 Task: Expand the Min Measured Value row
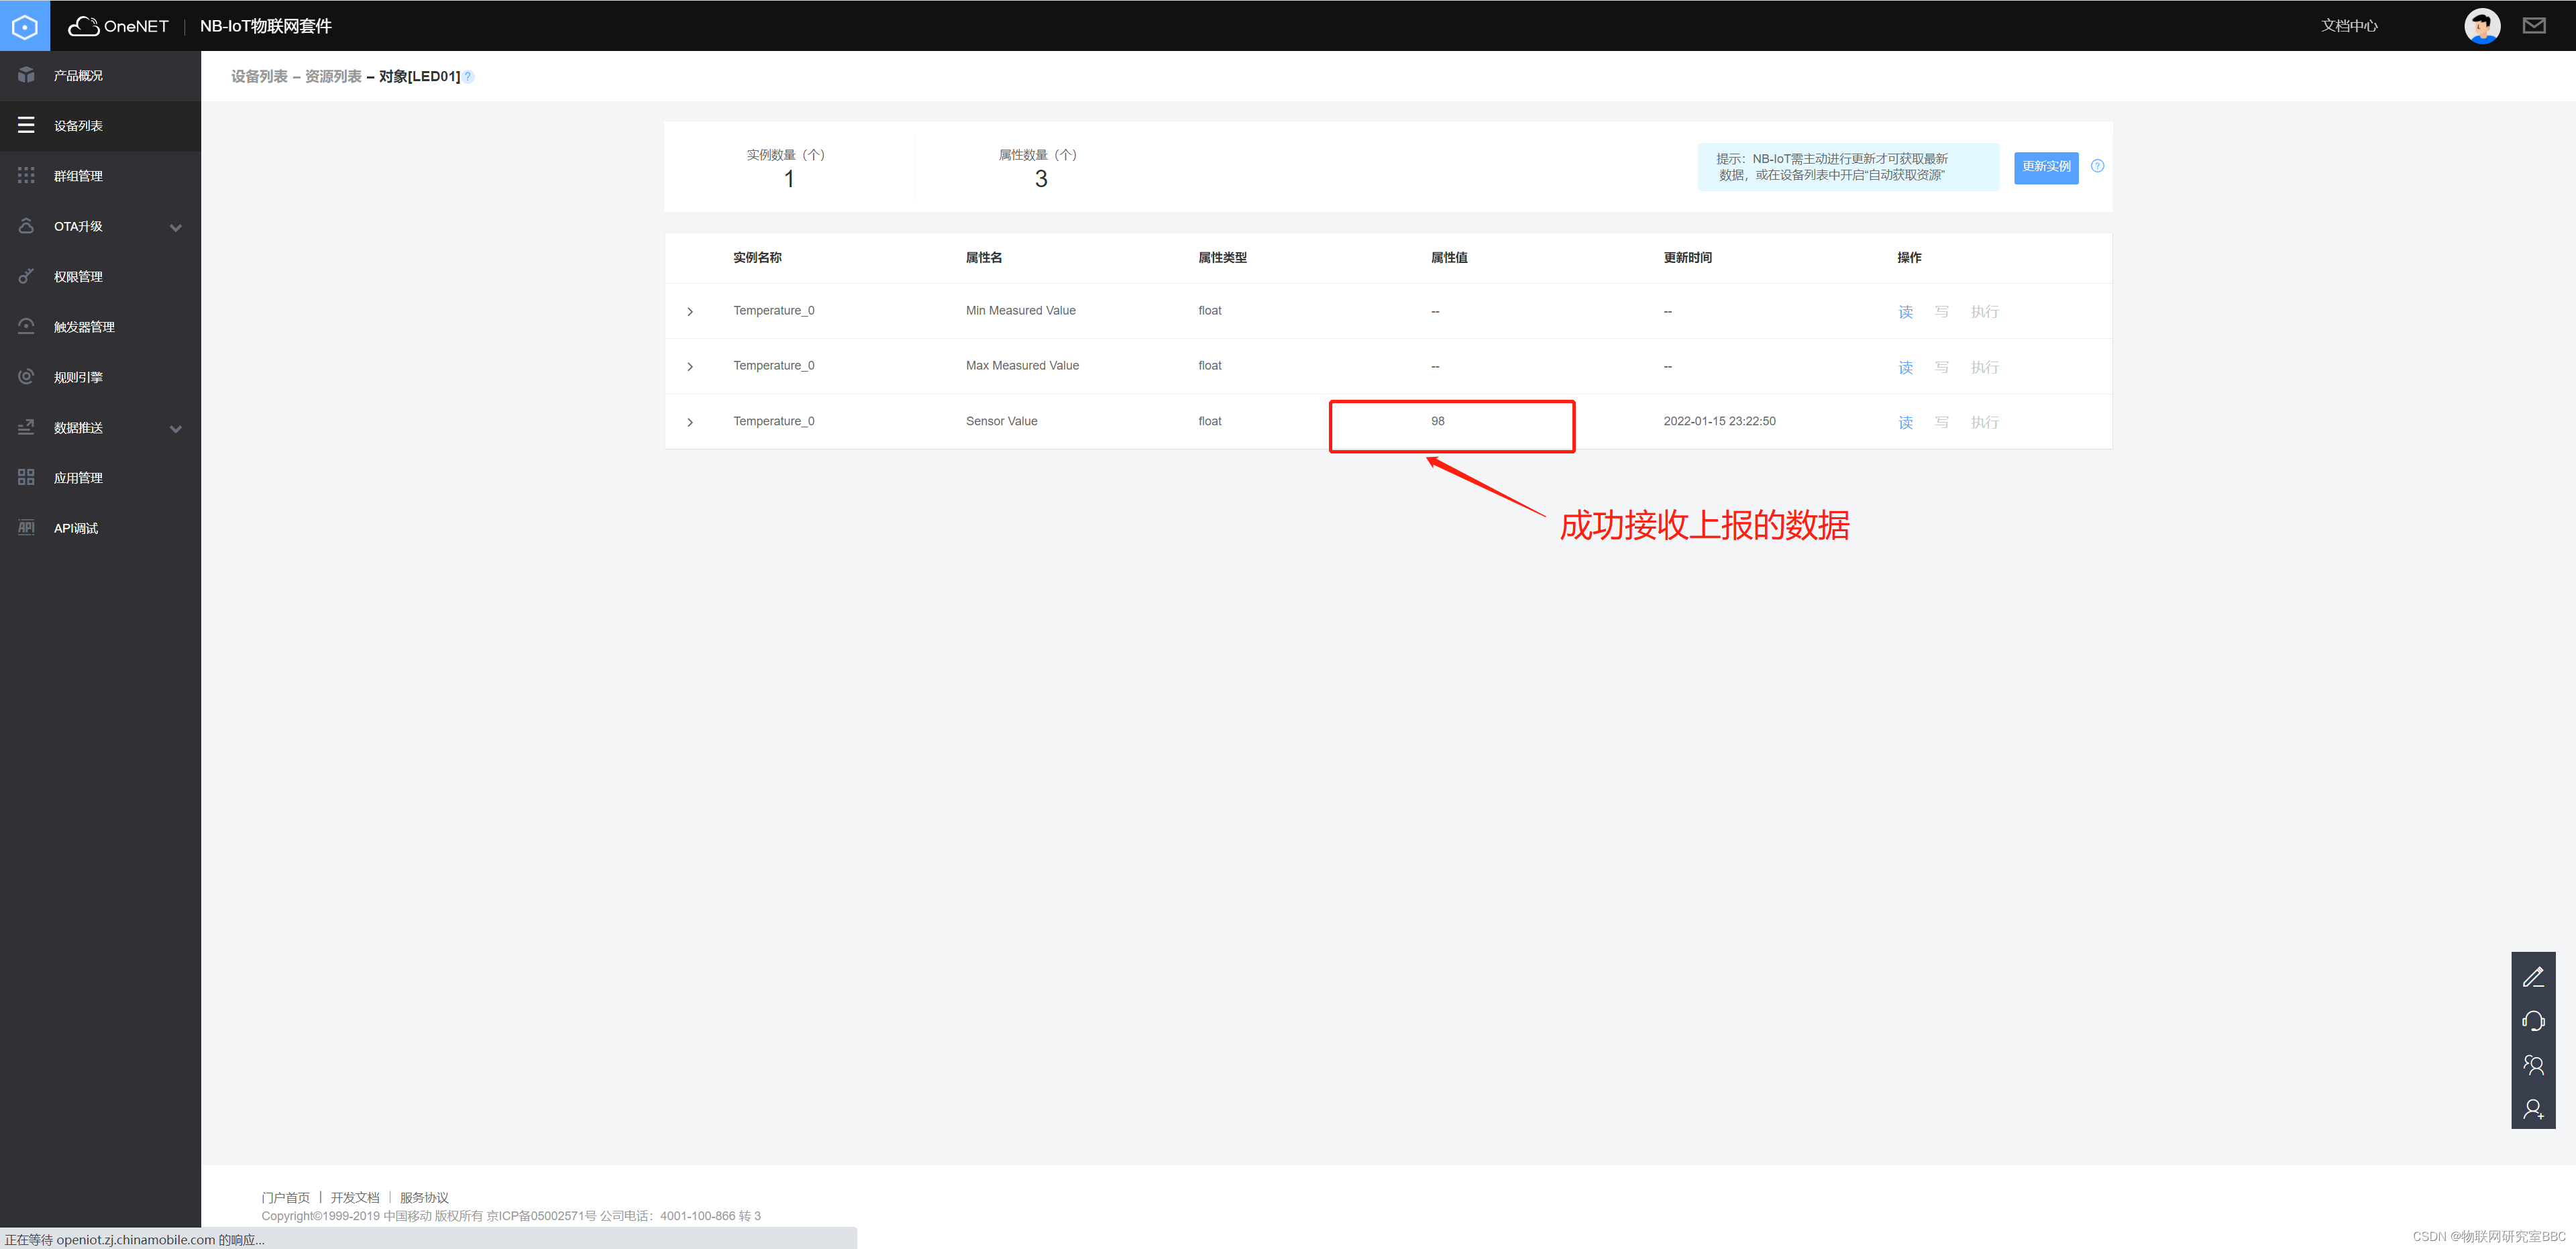(690, 311)
